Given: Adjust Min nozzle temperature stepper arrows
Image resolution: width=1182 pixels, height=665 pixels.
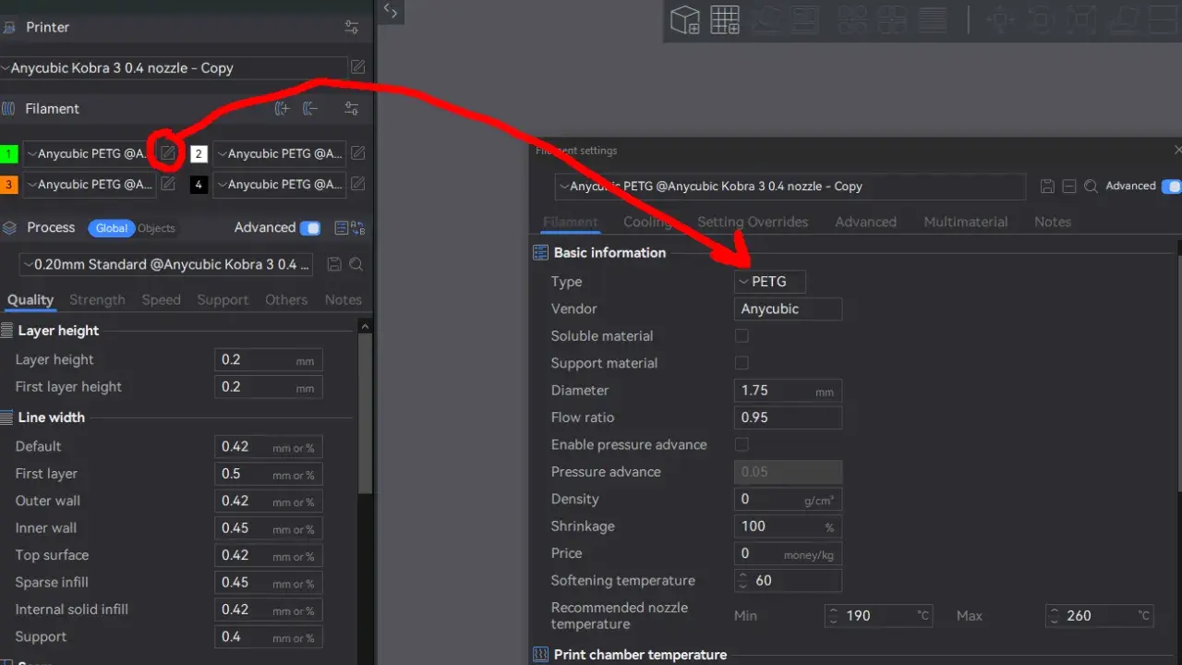Looking at the screenshot, I should click(833, 615).
